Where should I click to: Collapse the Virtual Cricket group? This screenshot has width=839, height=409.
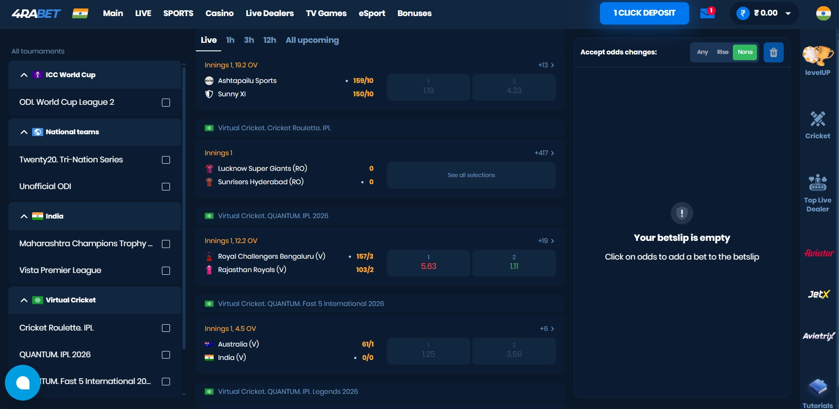24,300
